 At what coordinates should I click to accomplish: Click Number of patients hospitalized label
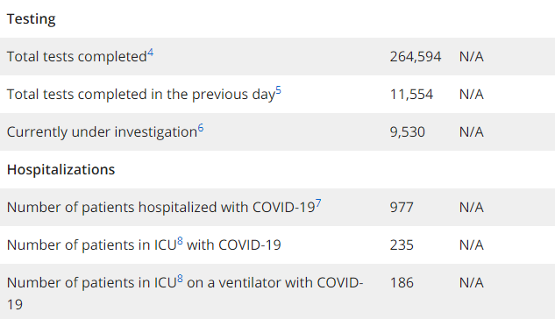[x=161, y=208]
